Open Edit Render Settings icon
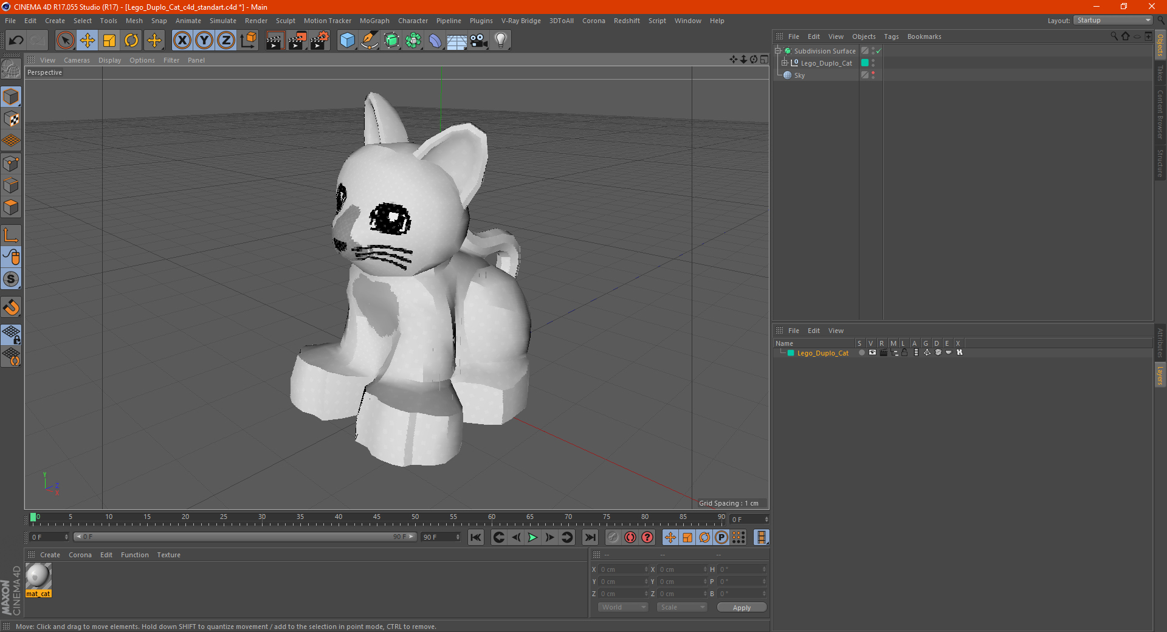1167x632 pixels. click(x=320, y=41)
